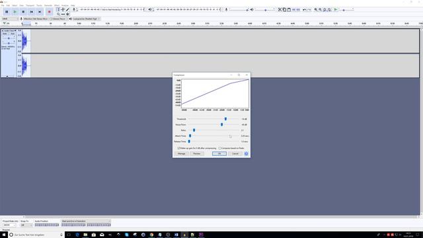Click the playback volume slider knob

click(266, 10)
